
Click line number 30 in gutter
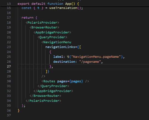click(x=9, y=81)
